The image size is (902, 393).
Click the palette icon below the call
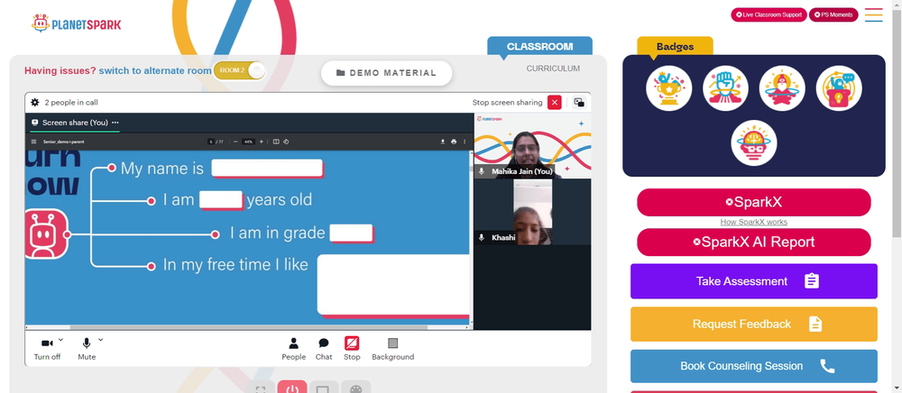click(x=355, y=388)
